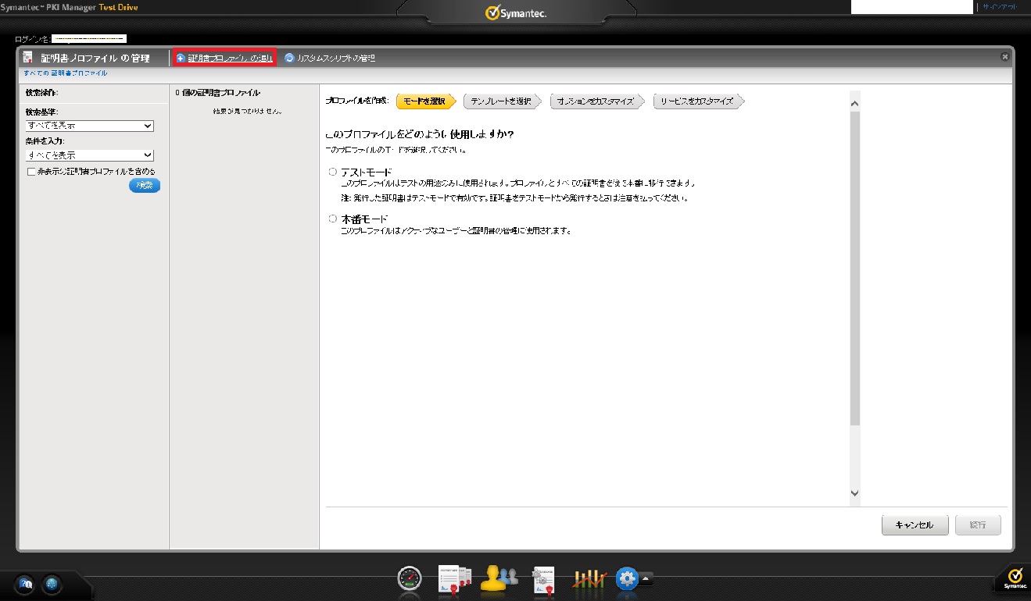This screenshot has height=601, width=1031.
Task: Click the オプションをカスタマイズ wizard step
Action: click(596, 101)
